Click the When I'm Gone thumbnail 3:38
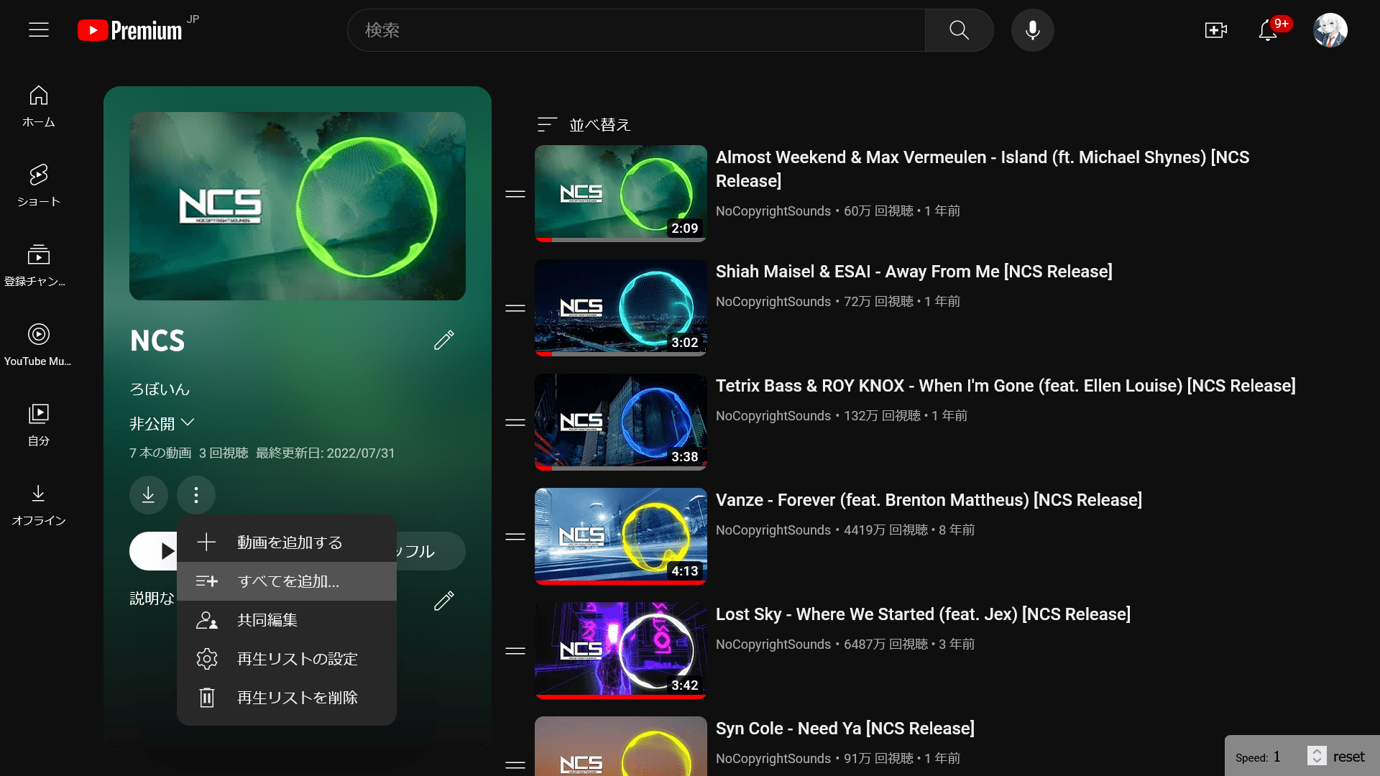This screenshot has height=776, width=1380. [x=621, y=422]
